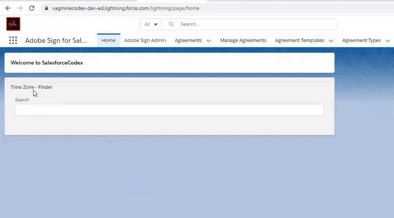Expand the Agreement Types tab chevron
The height and width of the screenshot is (218, 394).
pyautogui.click(x=387, y=41)
